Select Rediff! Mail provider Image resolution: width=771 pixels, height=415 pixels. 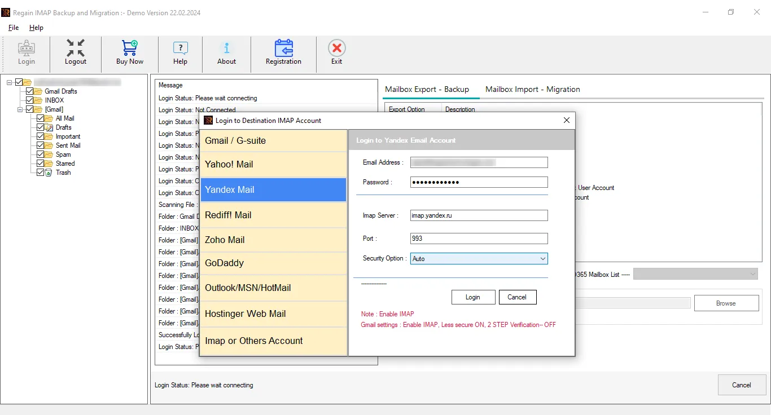(274, 215)
